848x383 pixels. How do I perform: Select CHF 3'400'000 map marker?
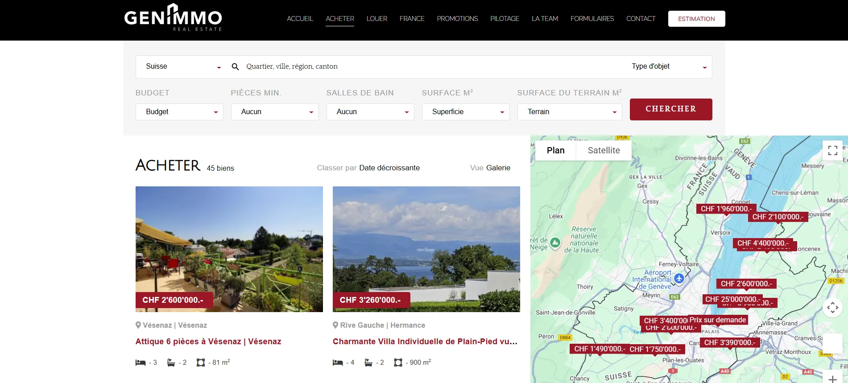point(664,321)
